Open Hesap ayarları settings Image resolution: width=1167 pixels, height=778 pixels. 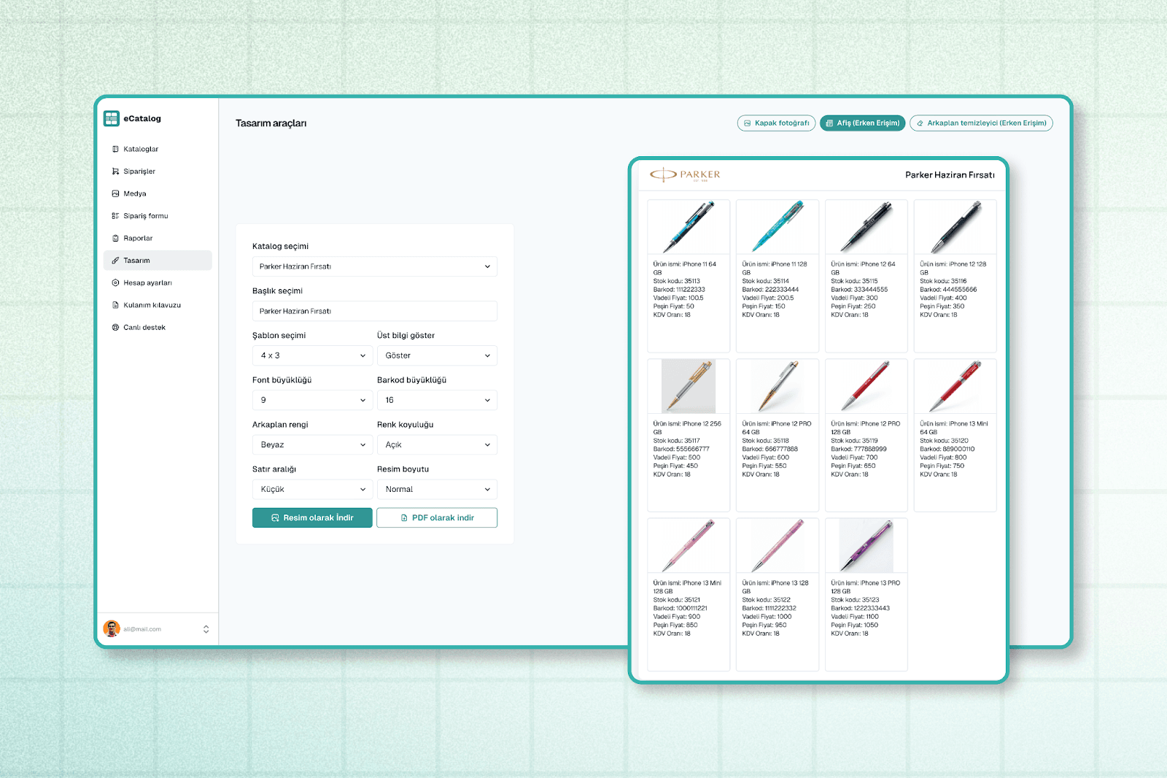point(147,283)
